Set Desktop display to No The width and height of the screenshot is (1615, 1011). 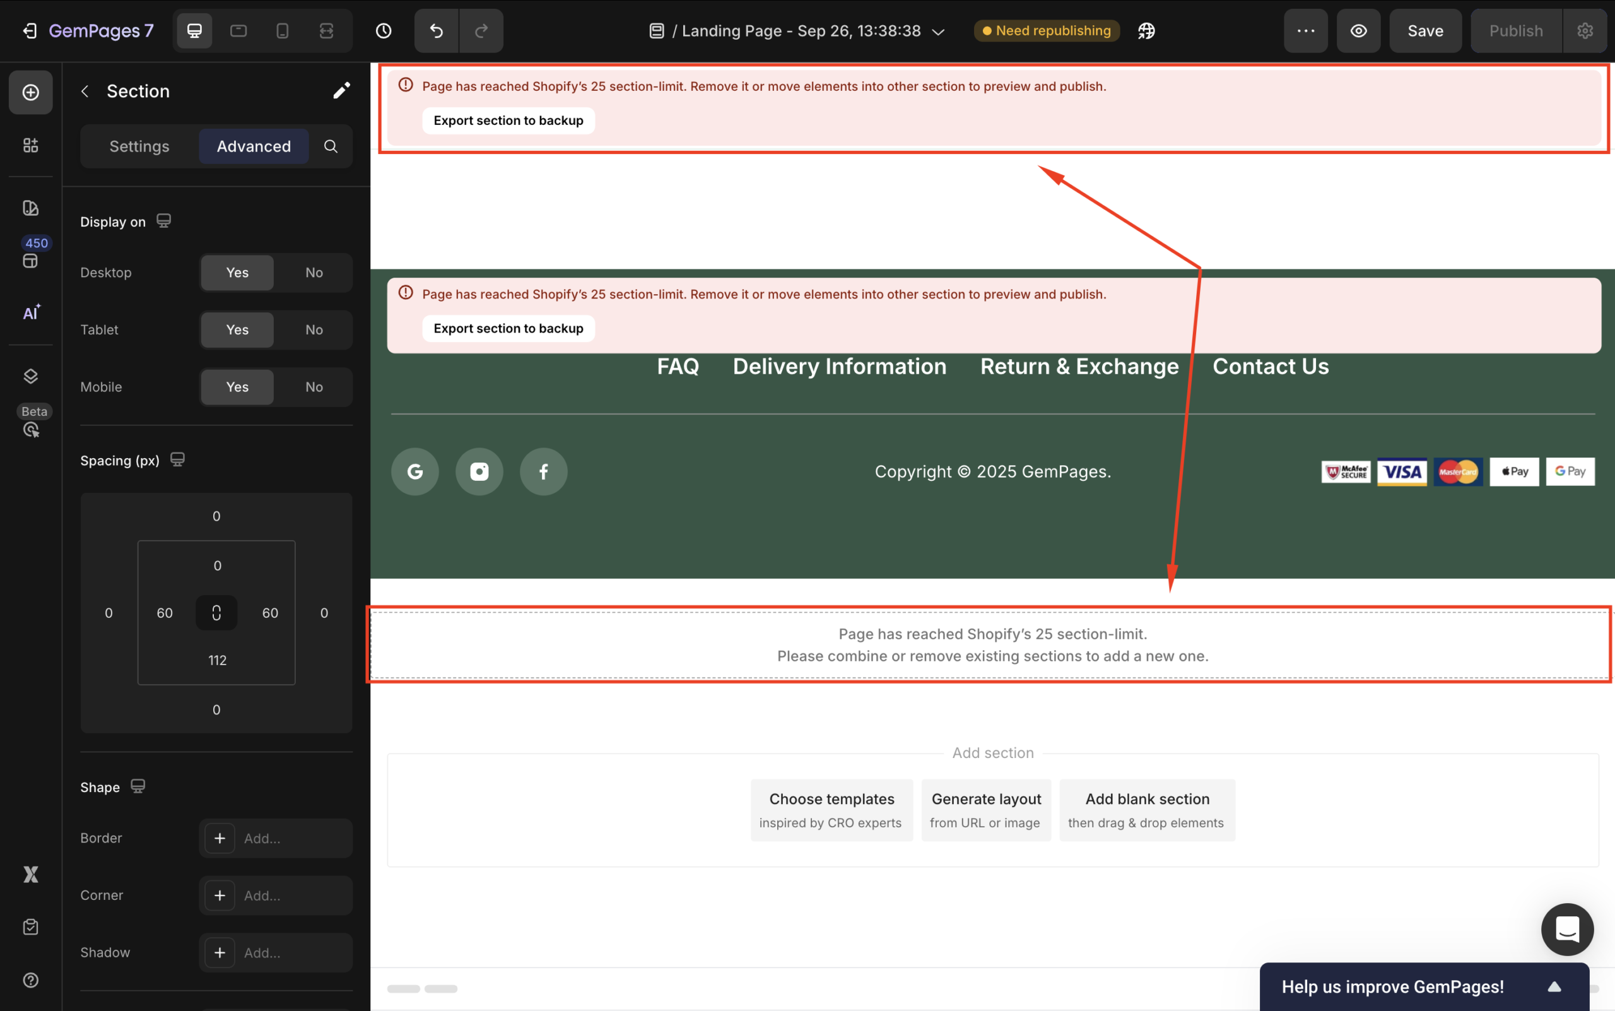point(314,272)
